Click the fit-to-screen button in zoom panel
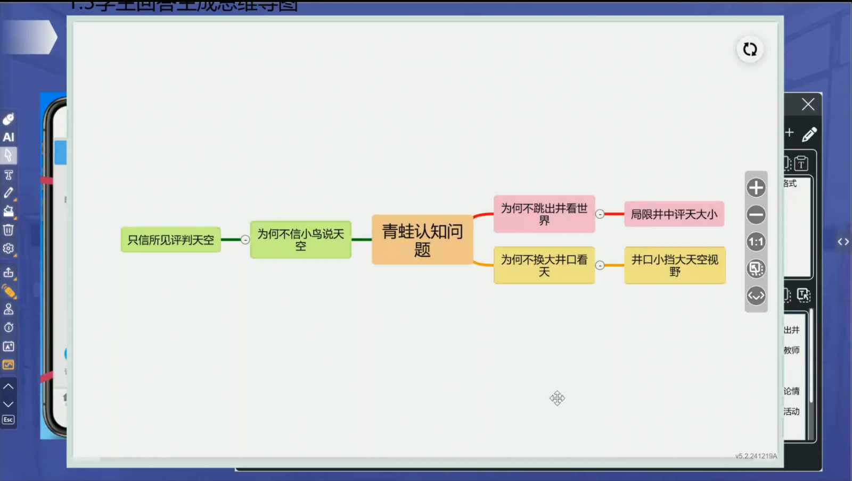 [756, 268]
